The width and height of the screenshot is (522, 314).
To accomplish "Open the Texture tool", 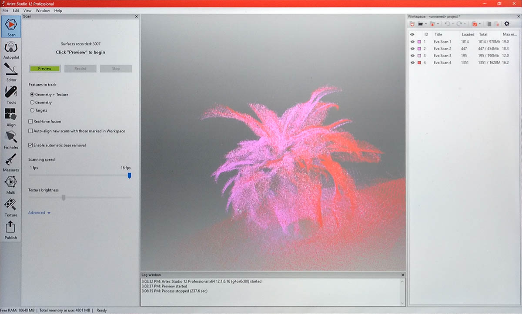I will pyautogui.click(x=11, y=208).
